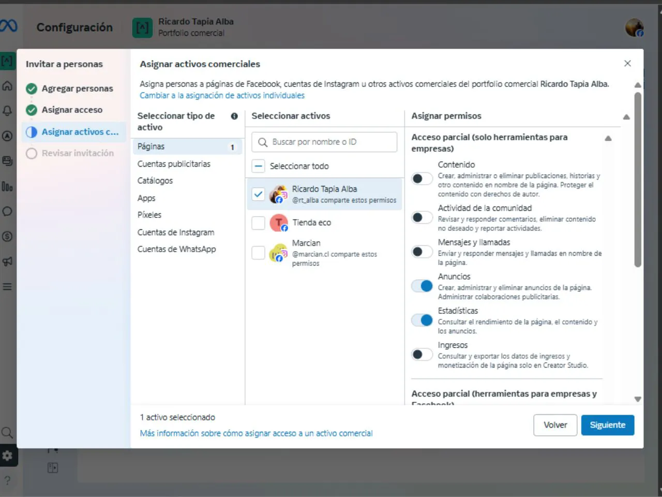
Task: Open the hamburger menu icon in sidebar
Action: [x=7, y=287]
